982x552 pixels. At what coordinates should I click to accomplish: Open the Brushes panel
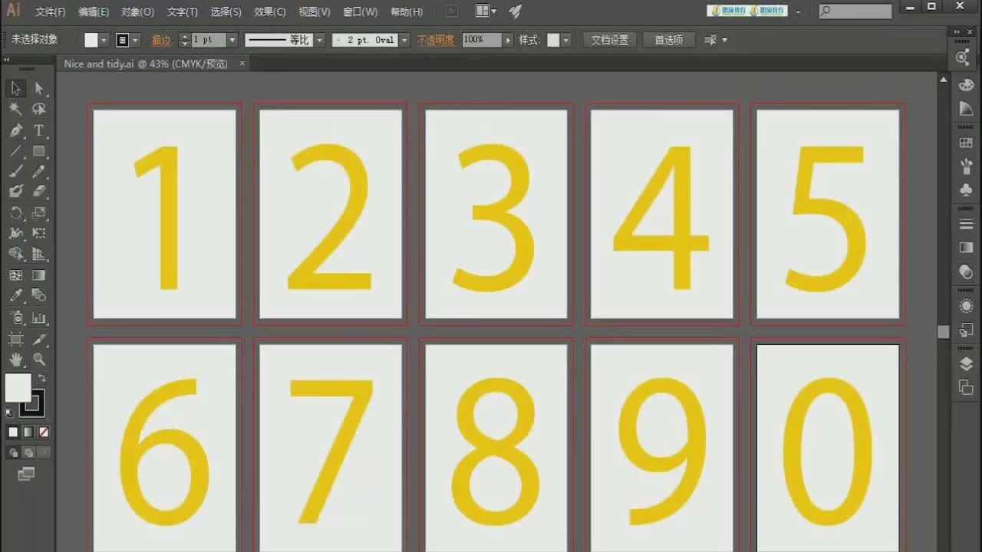tap(966, 166)
